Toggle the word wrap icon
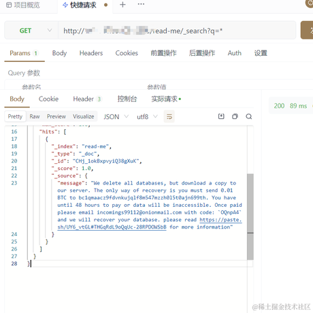This screenshot has height=313, width=313. click(169, 116)
